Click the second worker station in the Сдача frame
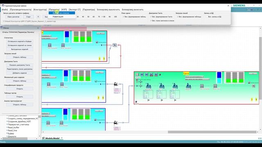 pos(162,86)
